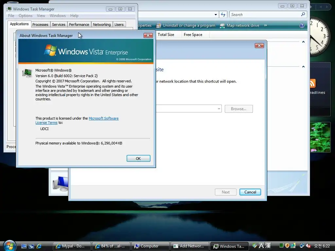
Task: Click OK in About Windows Task Manager
Action: [138, 159]
